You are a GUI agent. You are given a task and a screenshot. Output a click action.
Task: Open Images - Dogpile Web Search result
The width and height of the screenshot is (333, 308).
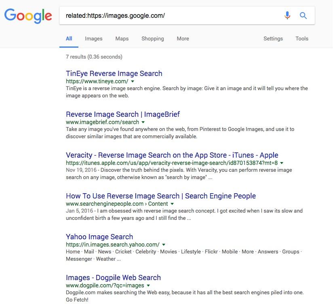[113, 278]
